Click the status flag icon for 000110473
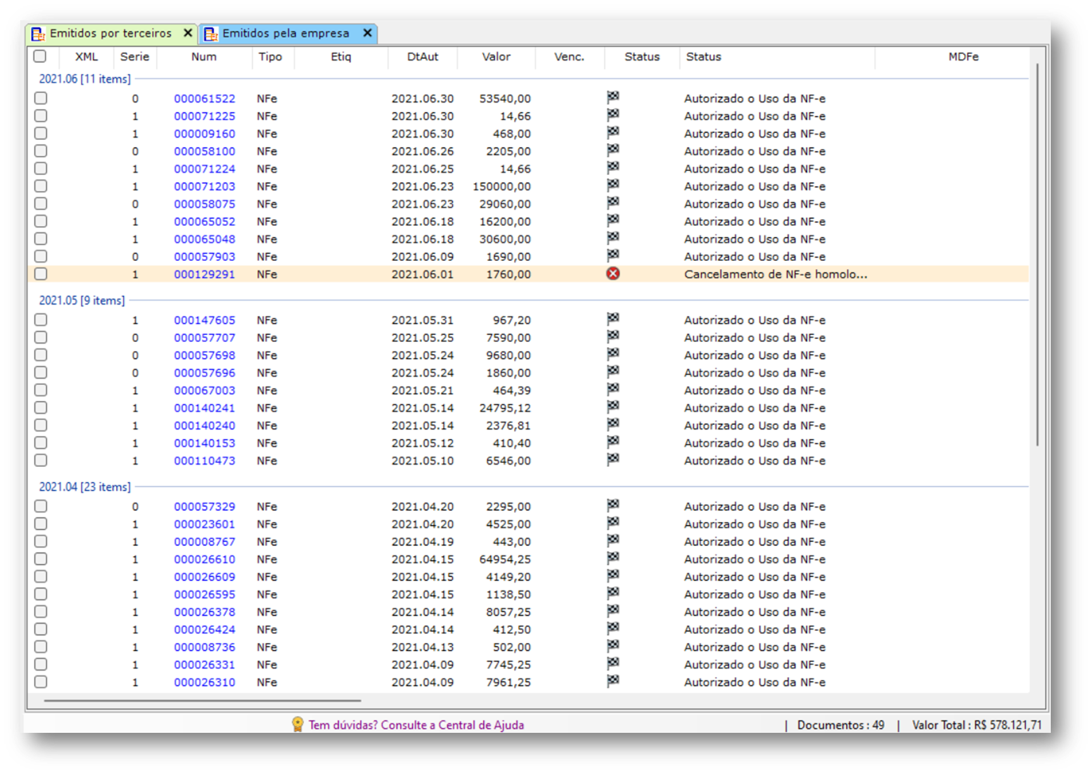The height and width of the screenshot is (774, 1092). tap(613, 460)
